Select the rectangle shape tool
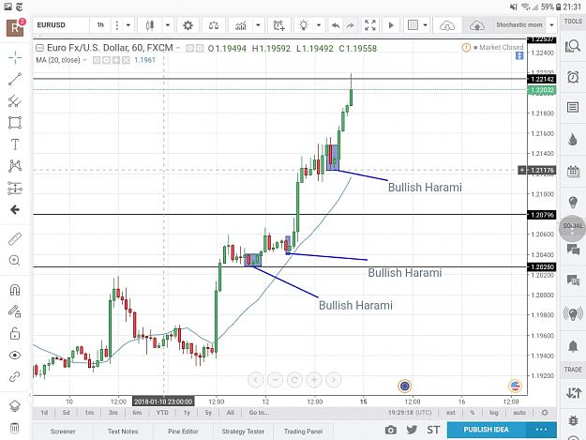Image resolution: width=586 pixels, height=440 pixels. 15,123
